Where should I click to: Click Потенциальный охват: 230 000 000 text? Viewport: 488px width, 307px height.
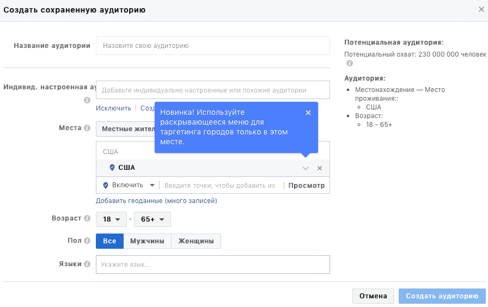pyautogui.click(x=415, y=54)
